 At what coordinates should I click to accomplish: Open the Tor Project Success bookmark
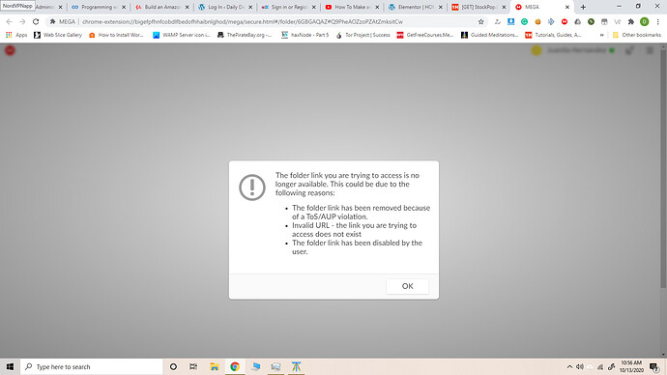(362, 35)
